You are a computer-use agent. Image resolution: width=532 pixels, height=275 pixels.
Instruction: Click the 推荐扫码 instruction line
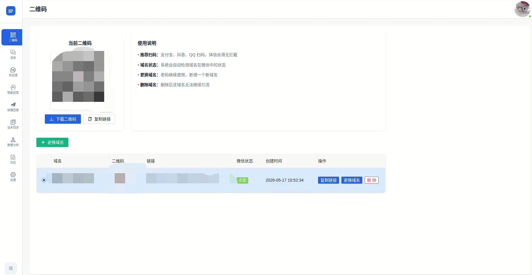(187, 55)
